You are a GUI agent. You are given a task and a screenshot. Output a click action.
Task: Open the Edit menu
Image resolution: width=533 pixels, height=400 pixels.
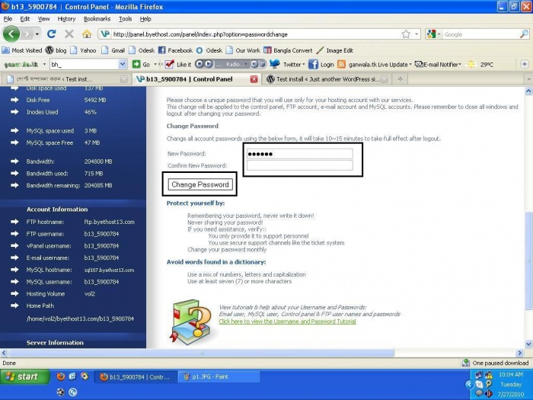pos(25,19)
